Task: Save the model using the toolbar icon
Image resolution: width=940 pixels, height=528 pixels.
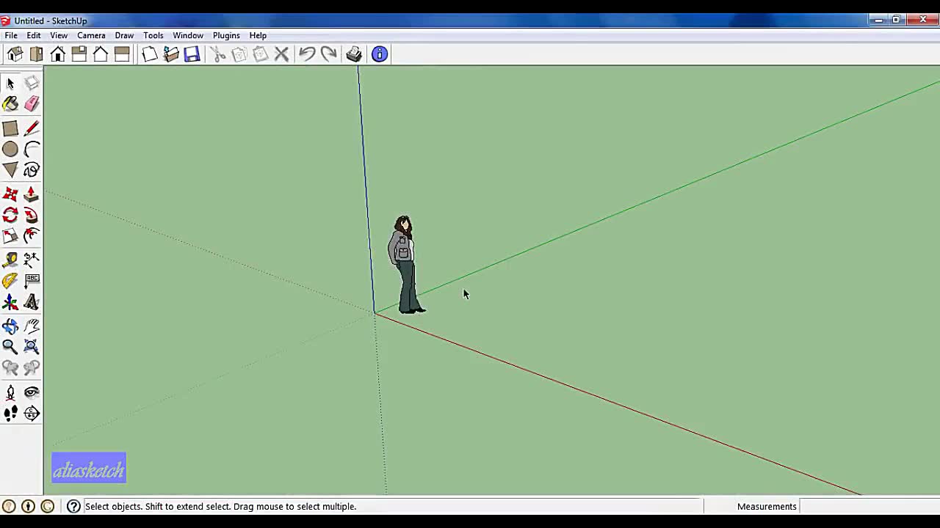Action: (x=191, y=54)
